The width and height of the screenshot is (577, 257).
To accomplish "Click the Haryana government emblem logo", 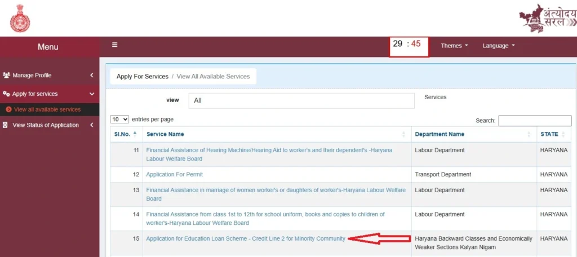I will (20, 18).
